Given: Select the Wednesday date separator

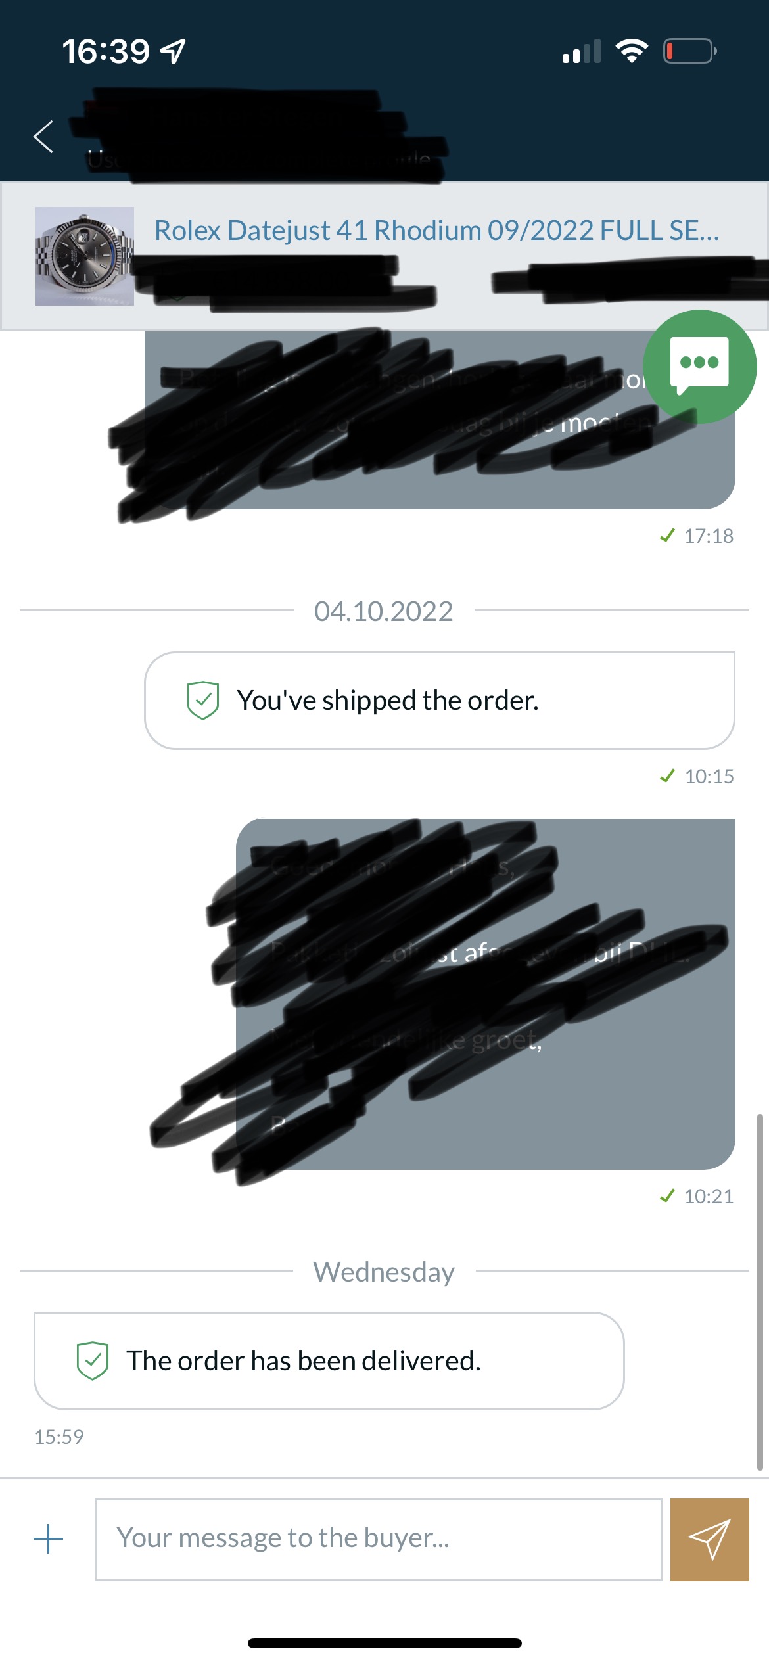Looking at the screenshot, I should (x=384, y=1272).
